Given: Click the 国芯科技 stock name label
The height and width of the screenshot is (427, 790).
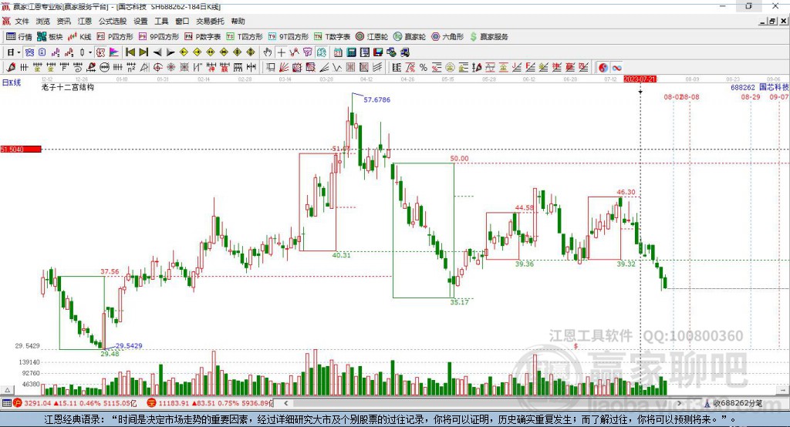Looking at the screenshot, I should coord(774,87).
